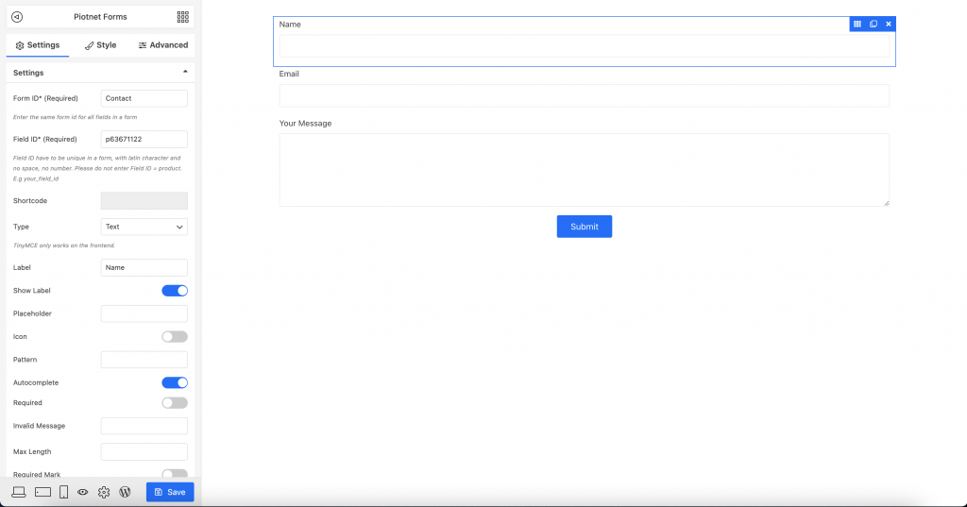
Task: Switch to the Settings tab
Action: (38, 45)
